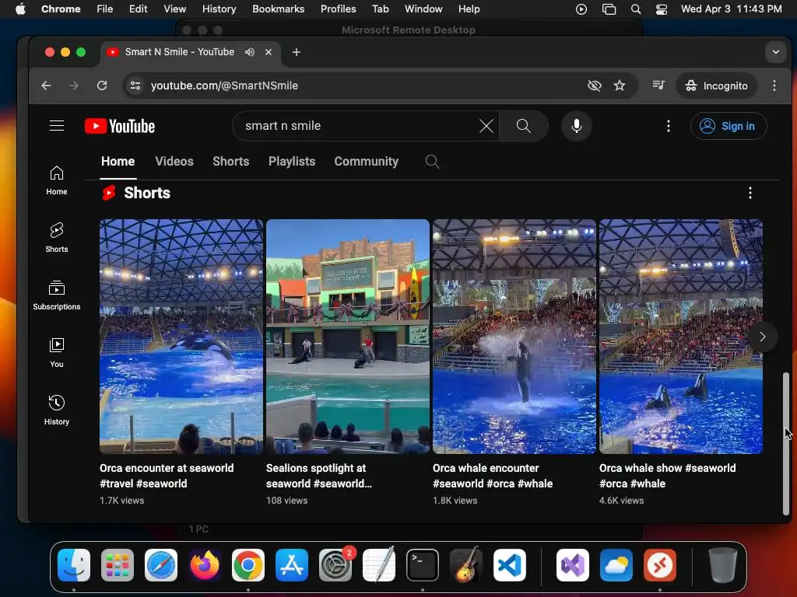Image resolution: width=797 pixels, height=597 pixels.
Task: Open a new Chrome tab
Action: click(x=297, y=52)
